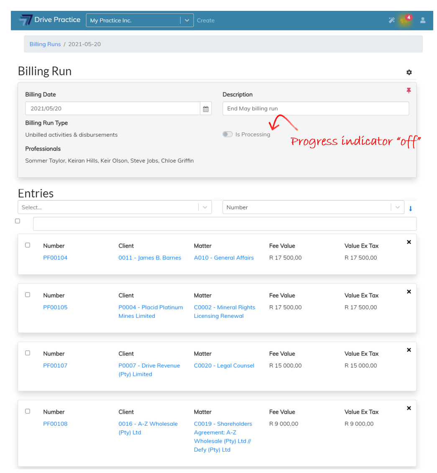437x473 pixels.
Task: Toggle the Is Processing switch
Action: click(x=227, y=134)
